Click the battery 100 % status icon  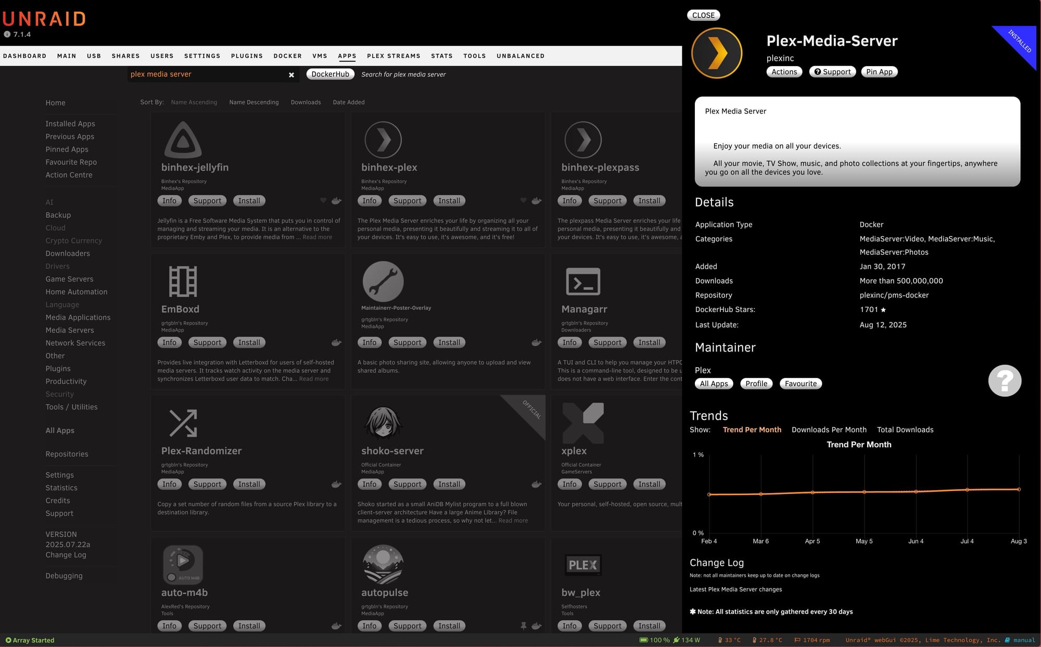pyautogui.click(x=643, y=640)
